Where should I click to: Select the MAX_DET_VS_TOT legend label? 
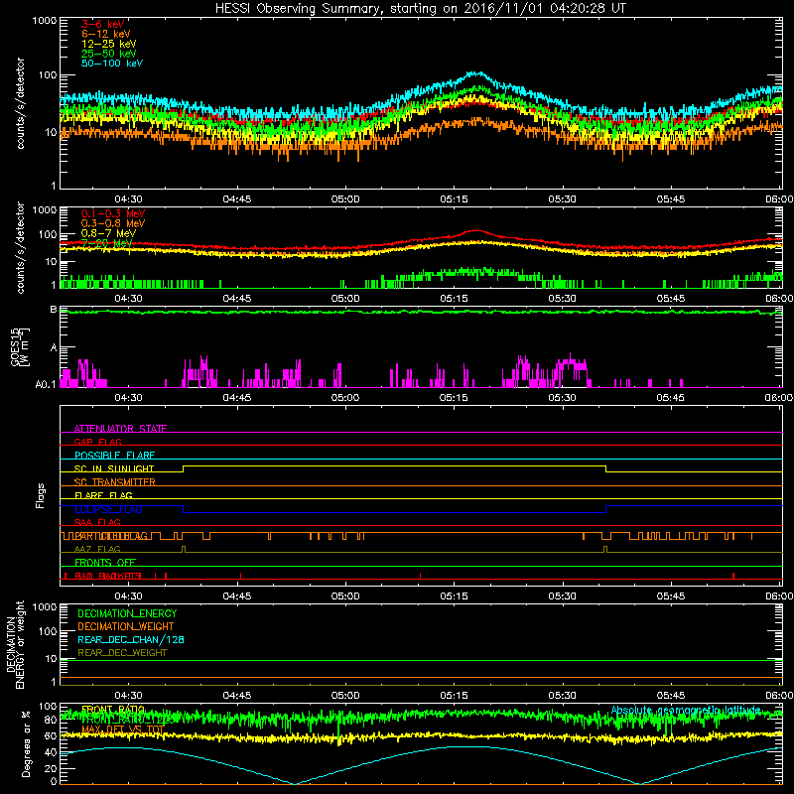coord(122,729)
